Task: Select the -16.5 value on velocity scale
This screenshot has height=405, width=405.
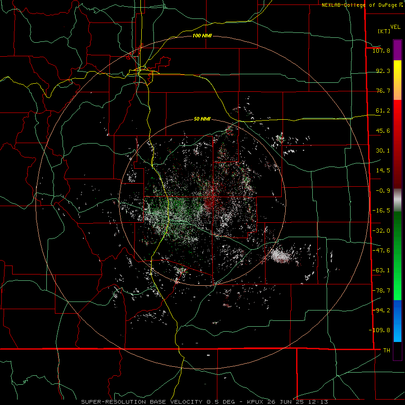Action: pos(381,211)
